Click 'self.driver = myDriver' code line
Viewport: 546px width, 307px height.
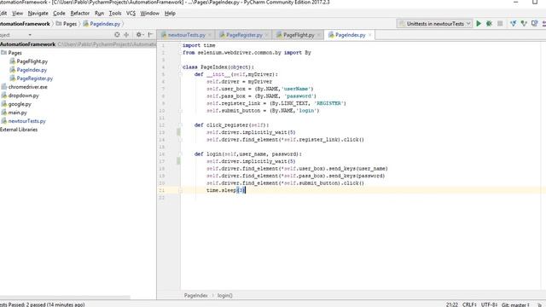coord(239,82)
